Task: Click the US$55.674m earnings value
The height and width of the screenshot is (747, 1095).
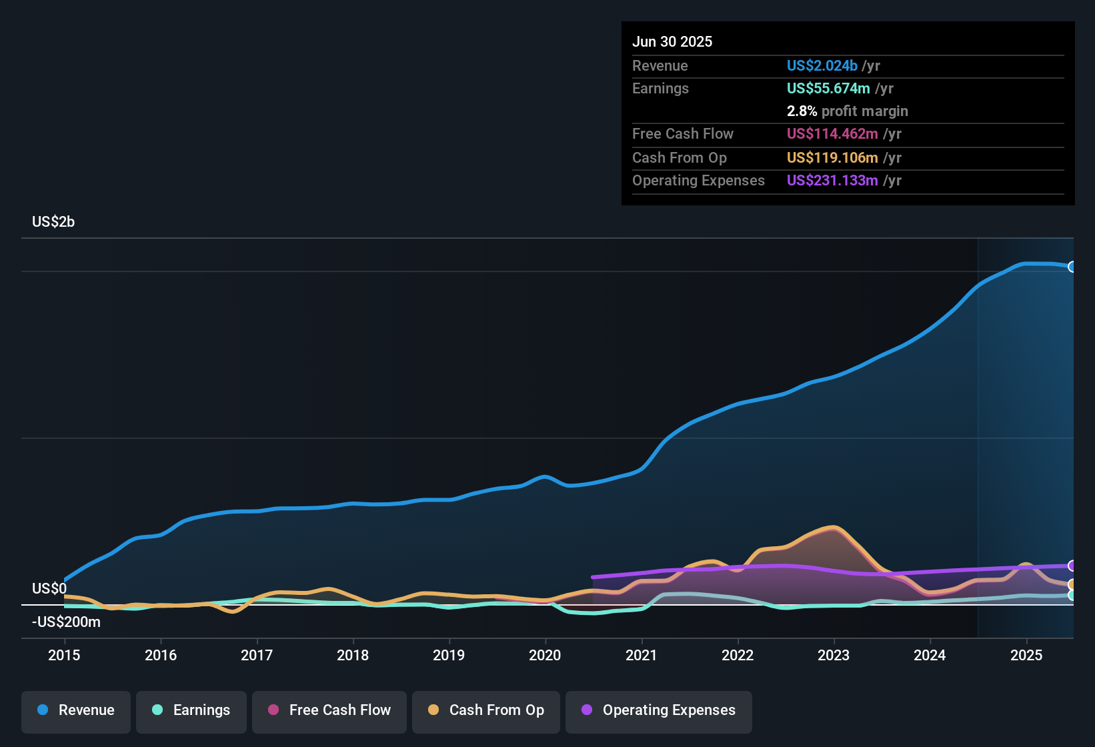Action: point(828,88)
